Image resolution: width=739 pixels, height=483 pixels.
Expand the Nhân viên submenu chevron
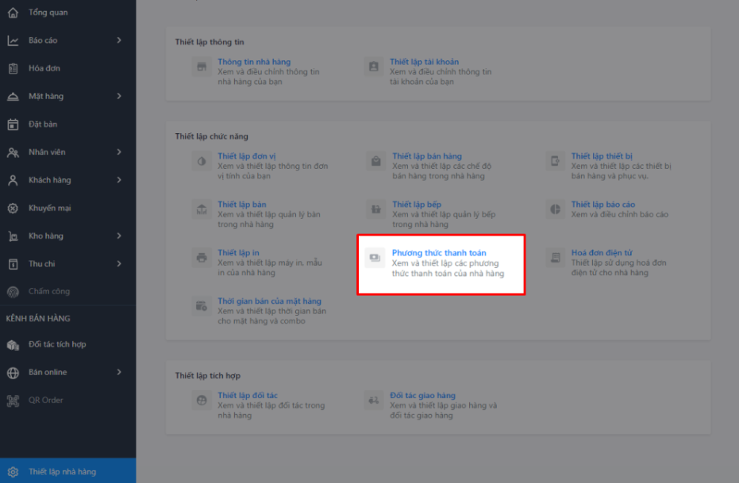coord(119,152)
